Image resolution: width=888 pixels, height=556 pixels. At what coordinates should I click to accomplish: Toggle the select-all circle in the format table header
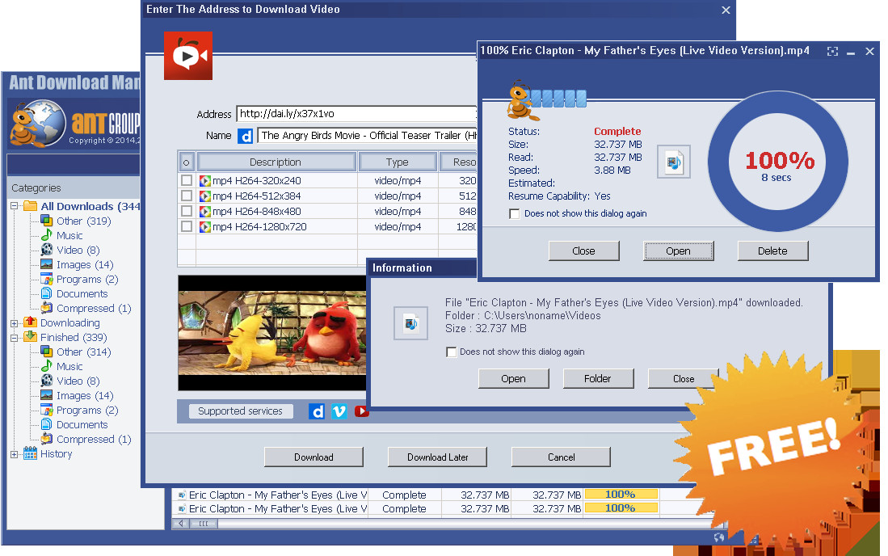point(187,162)
